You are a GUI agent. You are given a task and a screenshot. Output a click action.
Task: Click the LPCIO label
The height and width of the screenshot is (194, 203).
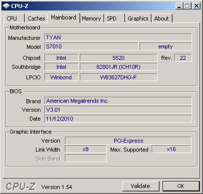(x=33, y=77)
